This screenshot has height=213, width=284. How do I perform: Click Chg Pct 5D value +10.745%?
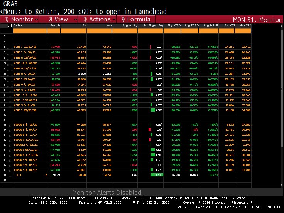pyautogui.click(x=212, y=140)
